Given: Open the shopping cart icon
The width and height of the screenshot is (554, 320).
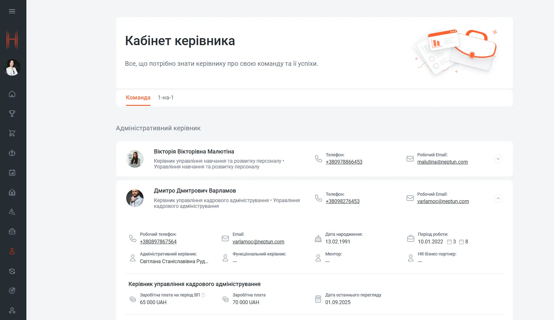Looking at the screenshot, I should [12, 133].
